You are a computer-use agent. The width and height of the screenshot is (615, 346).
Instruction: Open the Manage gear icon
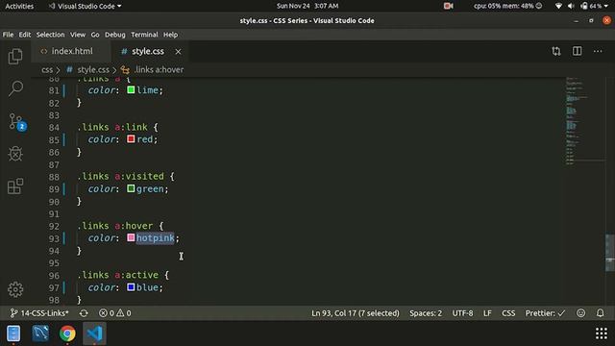(15, 289)
